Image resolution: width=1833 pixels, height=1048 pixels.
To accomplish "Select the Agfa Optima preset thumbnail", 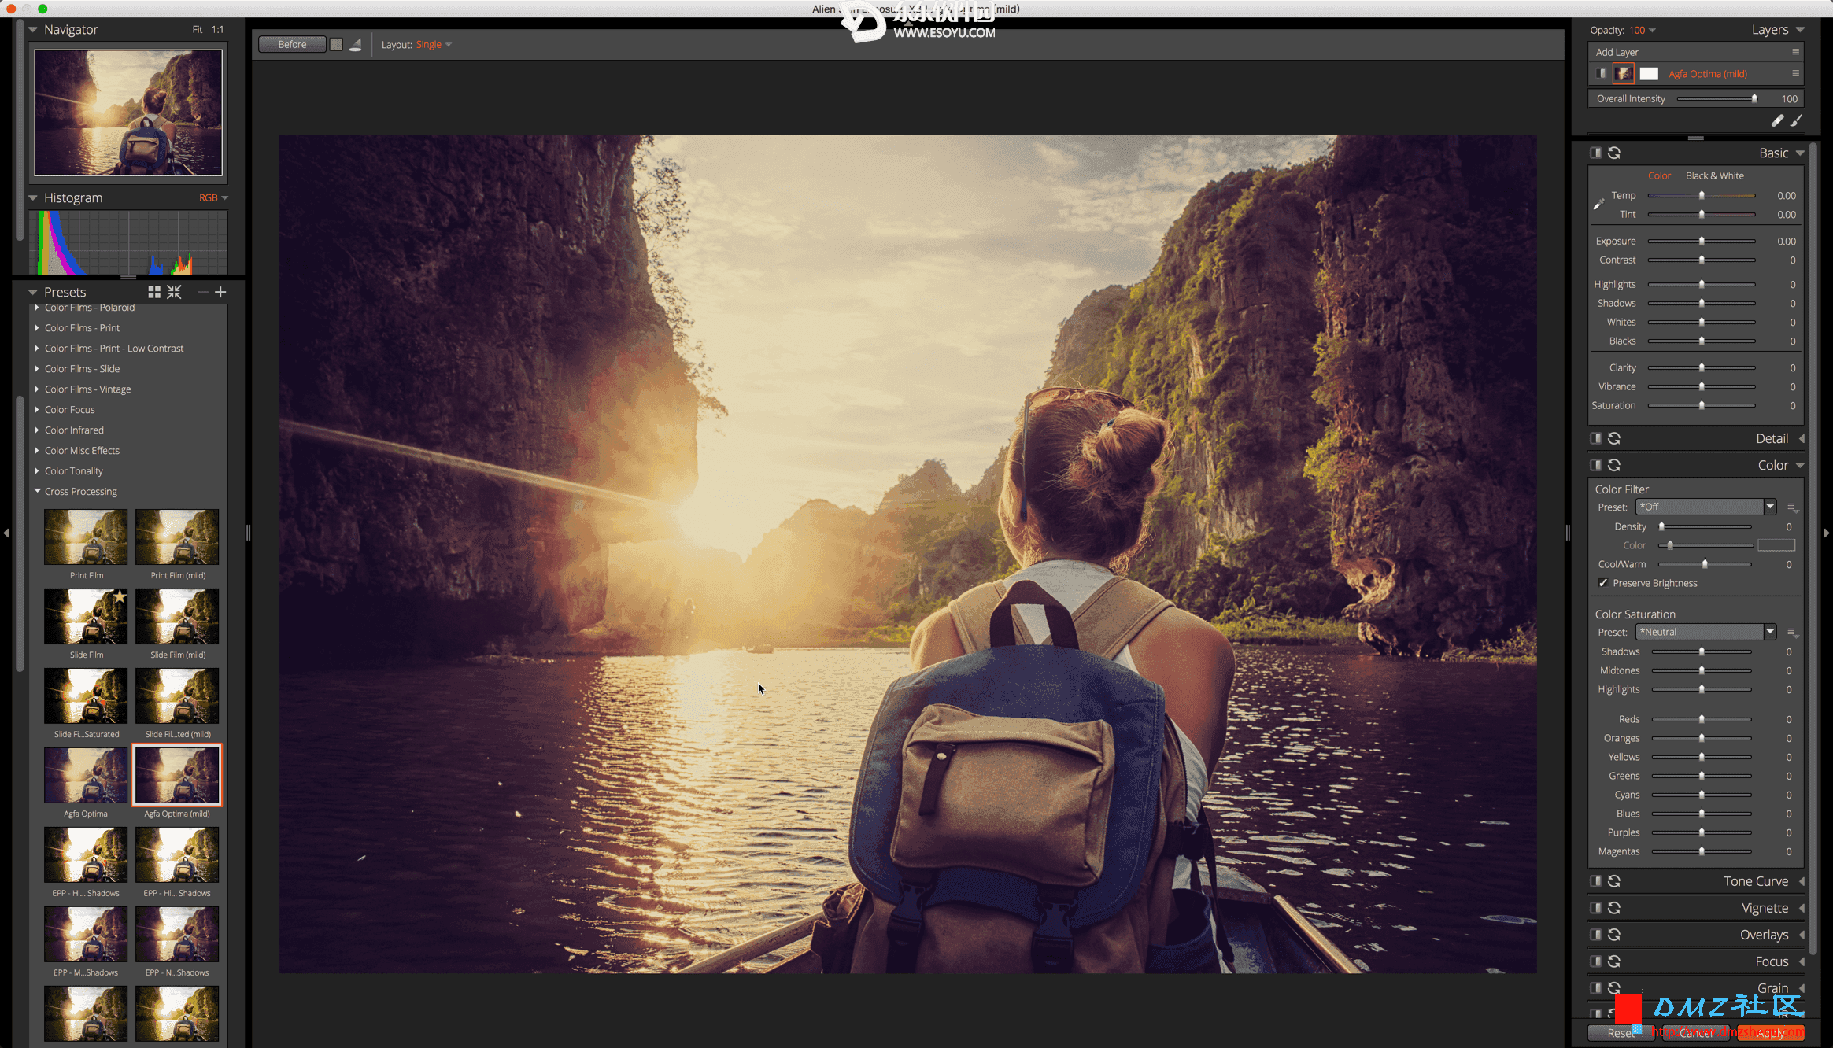I will (86, 776).
